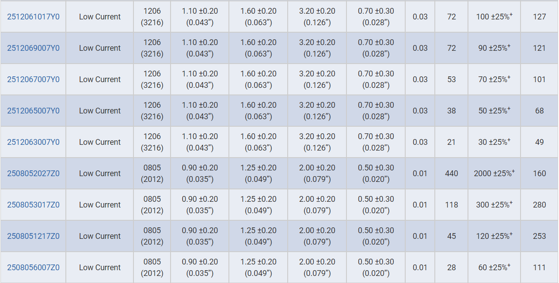The width and height of the screenshot is (559, 283).
Task: Select Low Current cell in 2512061017Y0 row
Action: [100, 17]
